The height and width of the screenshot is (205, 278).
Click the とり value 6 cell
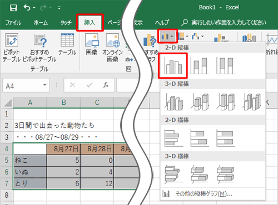pyautogui.click(x=63, y=183)
